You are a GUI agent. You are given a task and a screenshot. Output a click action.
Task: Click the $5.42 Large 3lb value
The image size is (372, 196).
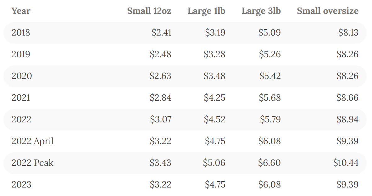click(x=270, y=76)
